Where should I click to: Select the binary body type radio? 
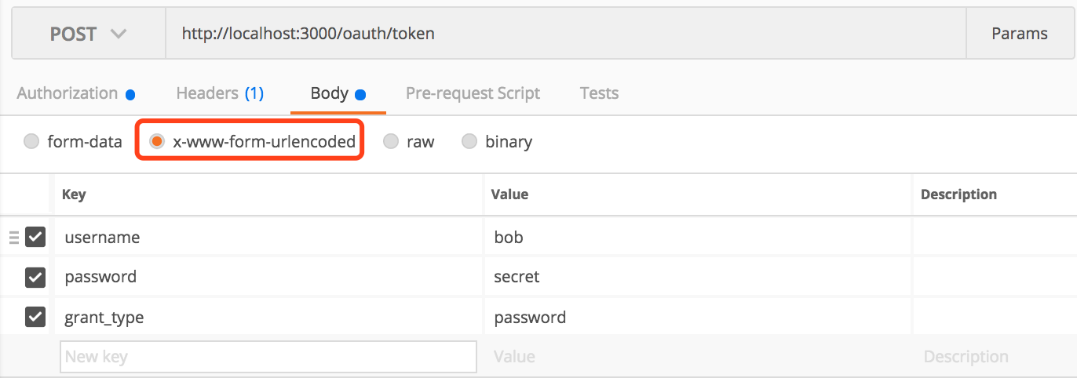tap(469, 142)
